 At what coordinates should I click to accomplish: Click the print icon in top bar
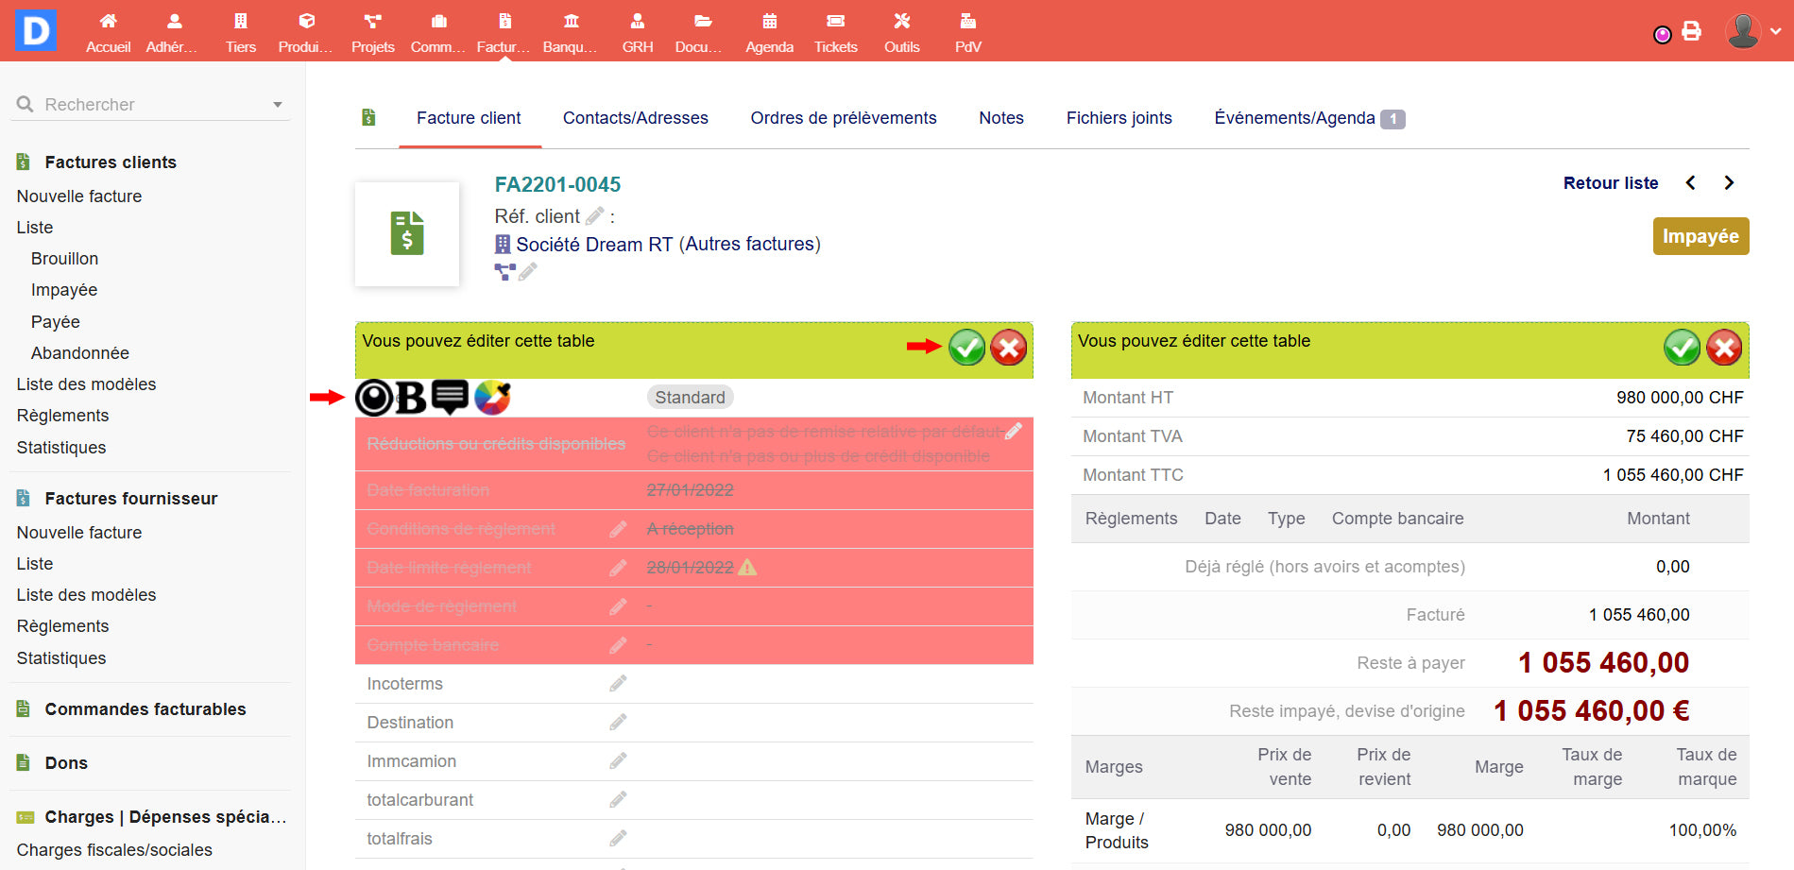1692,32
